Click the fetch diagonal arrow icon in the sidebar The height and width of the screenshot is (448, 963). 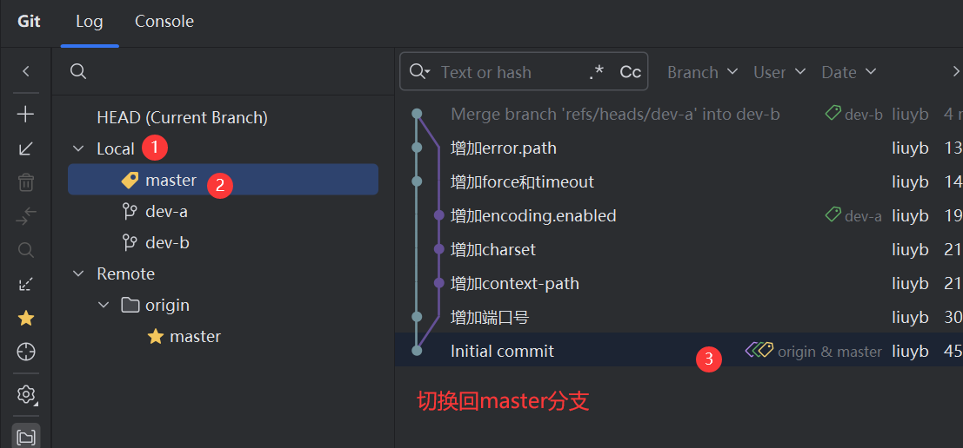(26, 284)
